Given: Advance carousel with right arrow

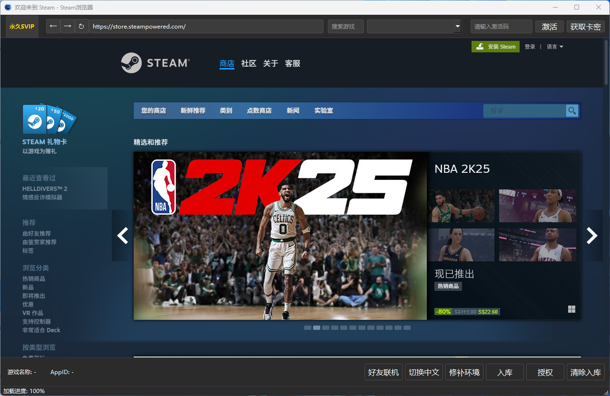Looking at the screenshot, I should click(591, 236).
